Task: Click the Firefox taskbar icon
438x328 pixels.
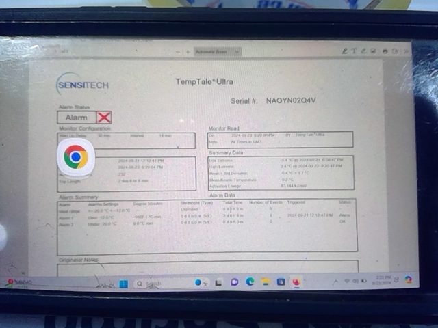Action: tap(296, 282)
